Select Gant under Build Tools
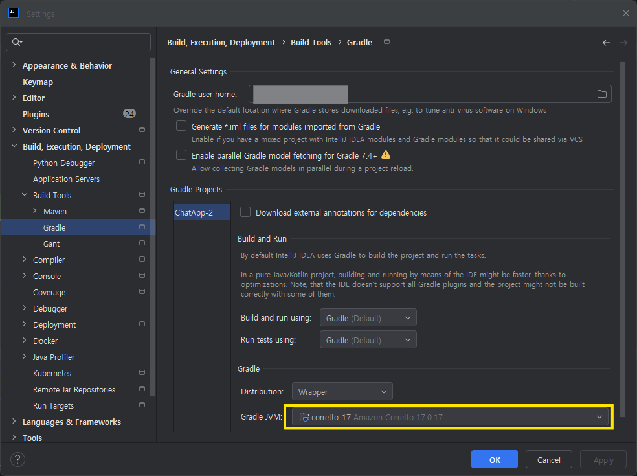637x476 pixels. 51,244
